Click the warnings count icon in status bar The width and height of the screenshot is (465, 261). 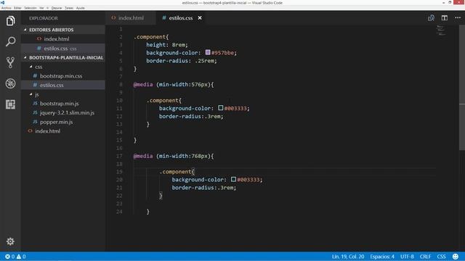(19, 257)
